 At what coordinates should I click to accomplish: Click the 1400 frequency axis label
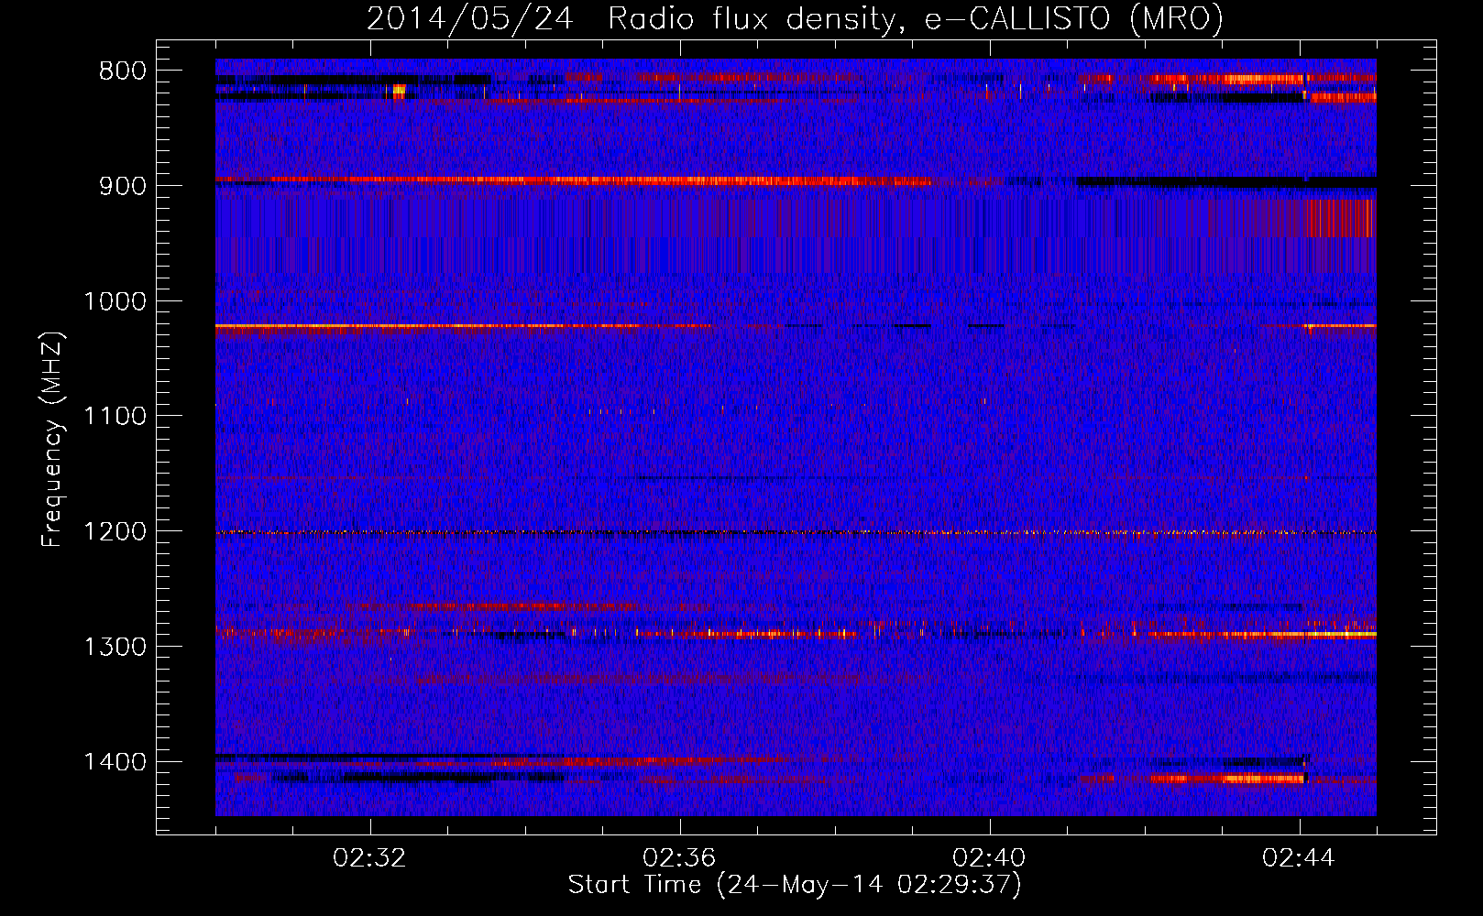click(x=115, y=762)
